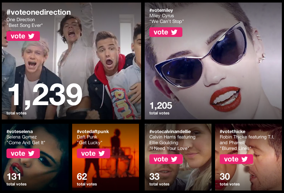The width and height of the screenshot is (284, 193).
Task: Click Twitter bird on One Direction vote button
Action: (31, 36)
